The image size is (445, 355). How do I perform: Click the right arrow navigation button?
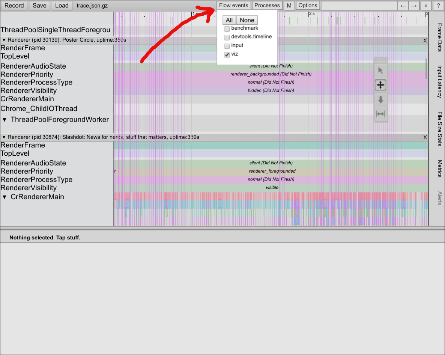[x=414, y=6]
